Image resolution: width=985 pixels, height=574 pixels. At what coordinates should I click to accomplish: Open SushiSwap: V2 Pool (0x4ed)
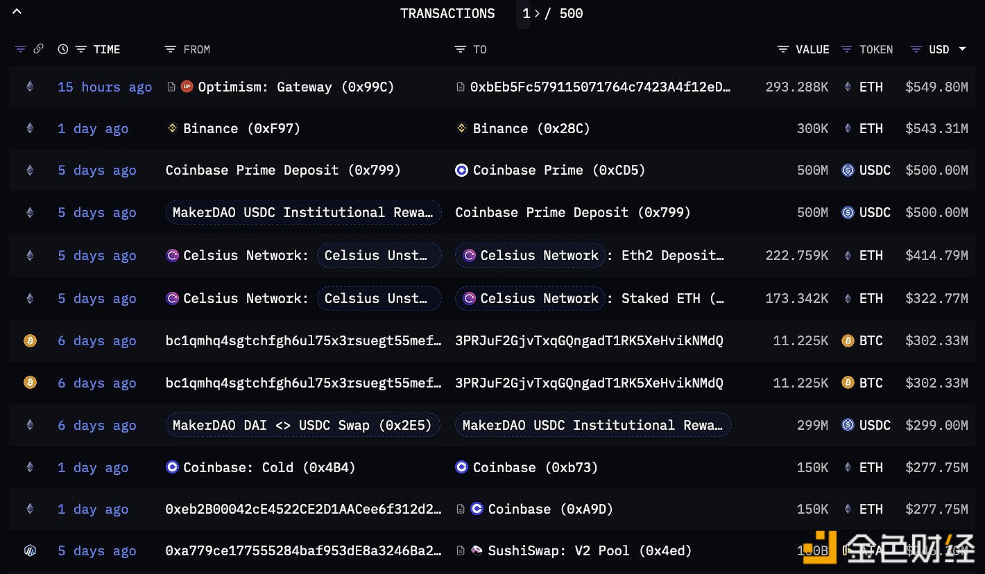click(x=590, y=550)
